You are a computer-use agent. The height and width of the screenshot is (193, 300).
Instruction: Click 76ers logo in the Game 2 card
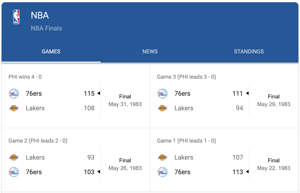click(14, 172)
